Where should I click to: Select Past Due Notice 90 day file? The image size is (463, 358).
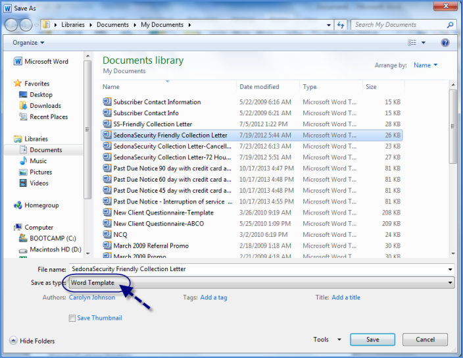[x=251, y=168]
